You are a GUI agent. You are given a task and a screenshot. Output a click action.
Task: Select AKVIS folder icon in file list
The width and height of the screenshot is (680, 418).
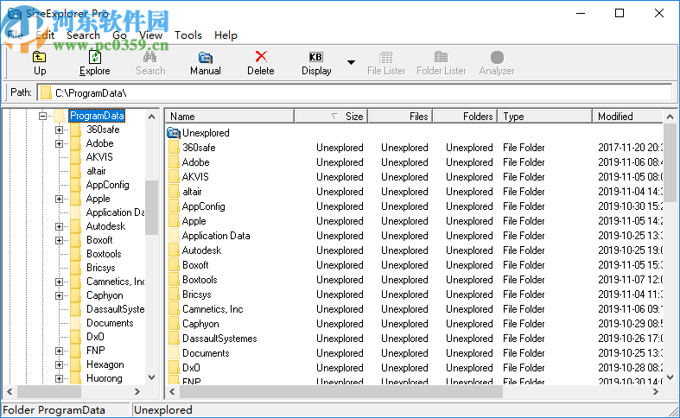tap(174, 177)
